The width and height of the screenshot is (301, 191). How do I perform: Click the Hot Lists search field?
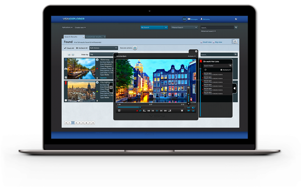[x=216, y=66]
